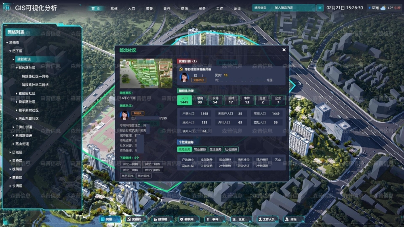This screenshot has width=404, height=227.
Task: Collapse the 解放路社区 node arrow
Action: tap(17, 68)
